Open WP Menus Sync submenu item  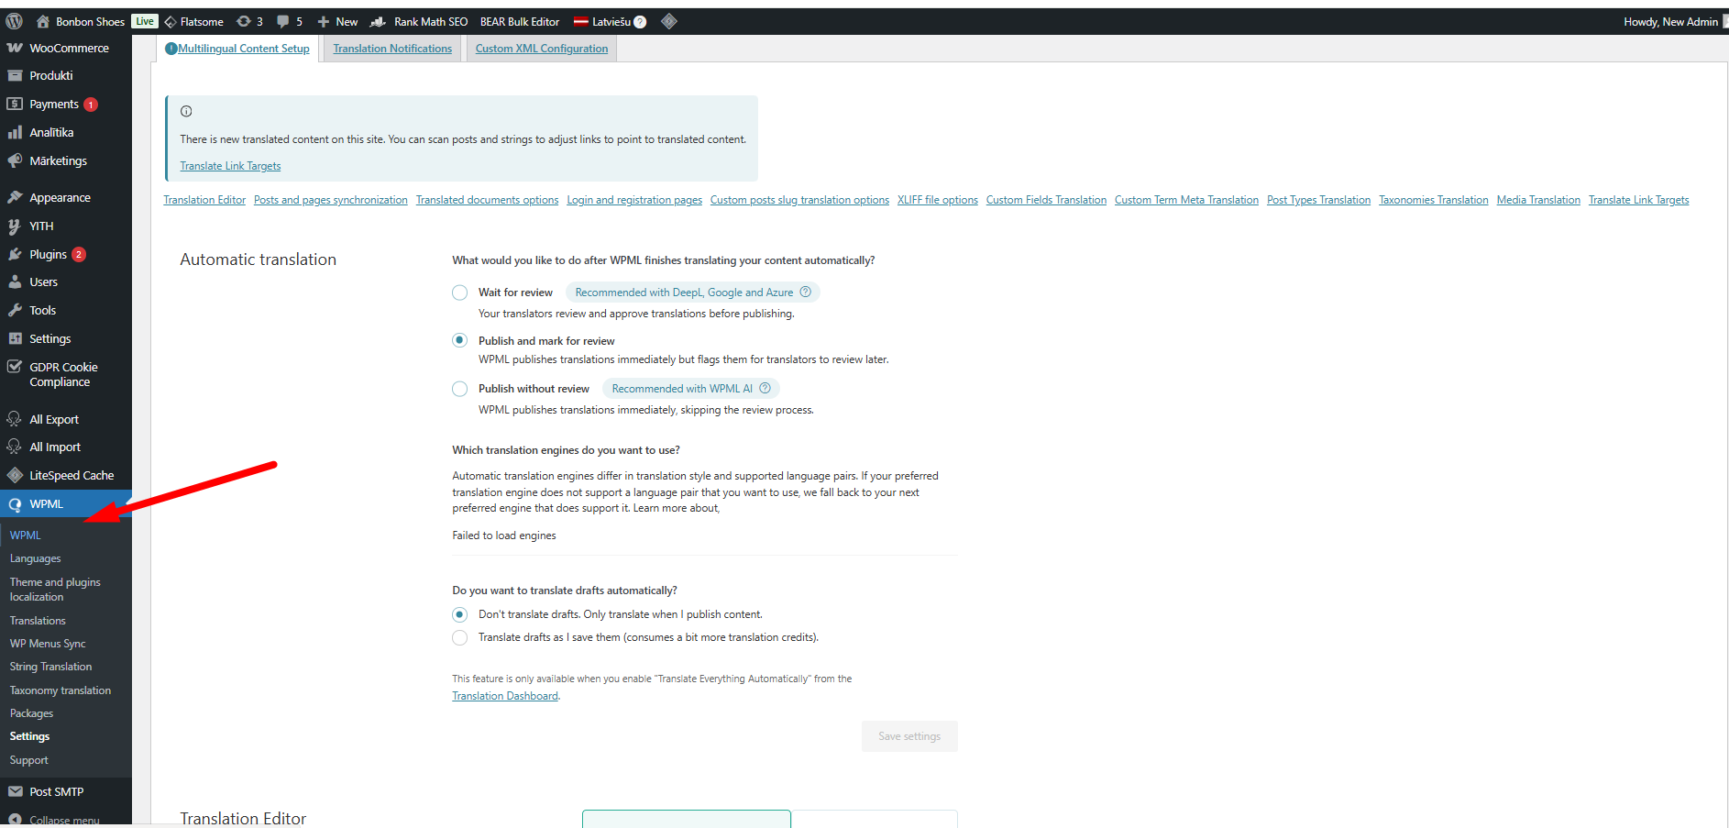[x=48, y=644]
